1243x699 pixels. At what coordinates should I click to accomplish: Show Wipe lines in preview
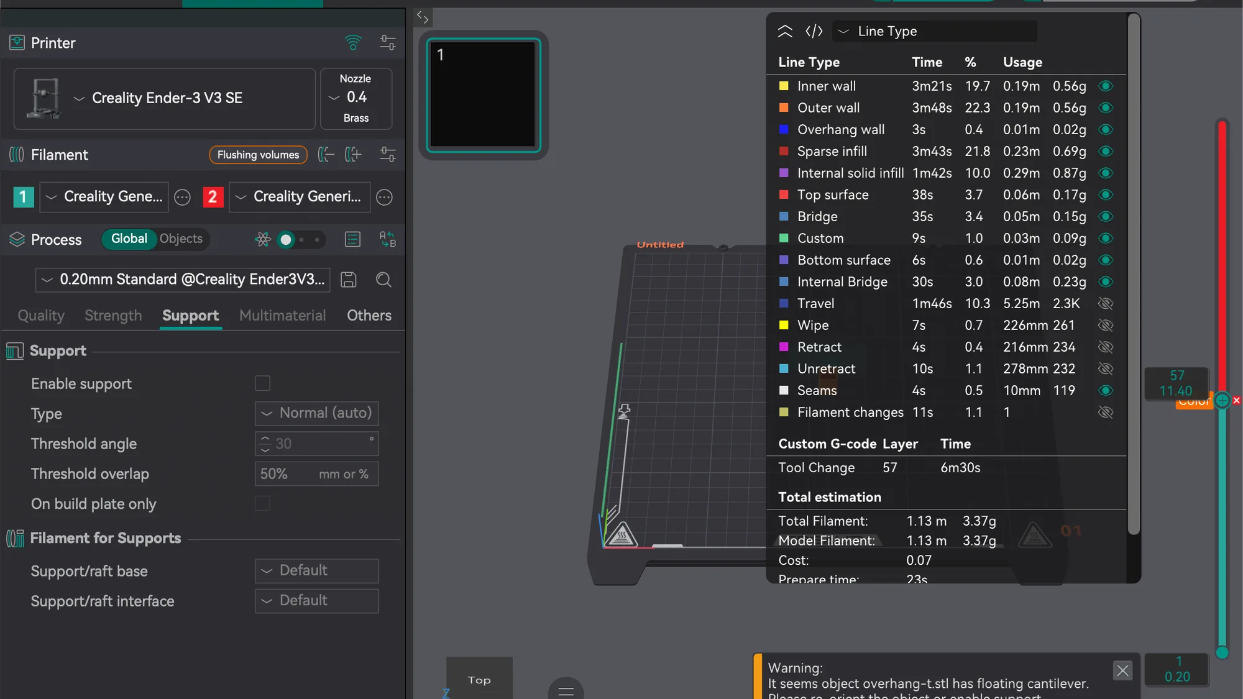[1106, 325]
